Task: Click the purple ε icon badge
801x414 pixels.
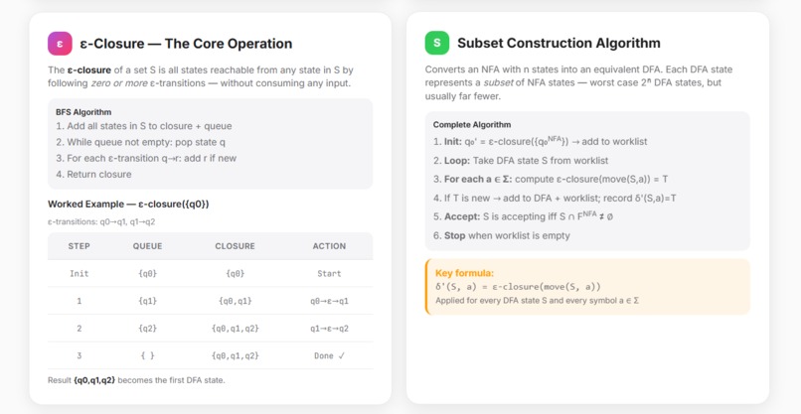Action: point(60,44)
